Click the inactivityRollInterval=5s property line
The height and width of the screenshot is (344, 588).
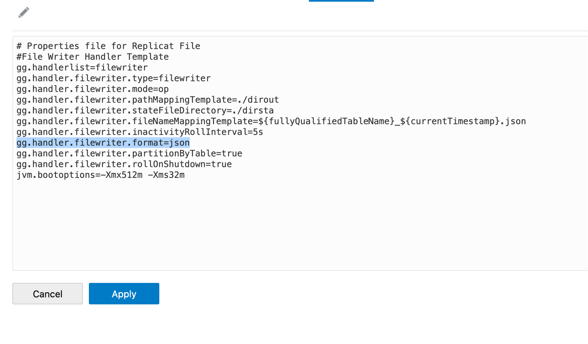tap(139, 132)
